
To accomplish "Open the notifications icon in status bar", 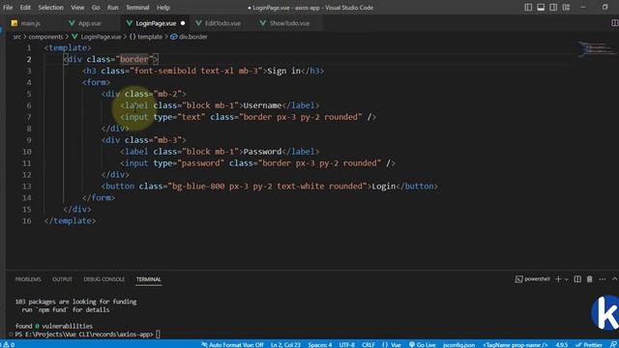I will tap(613, 344).
